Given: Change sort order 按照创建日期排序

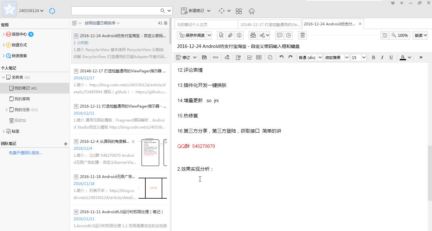Looking at the screenshot, I should 102,23.
